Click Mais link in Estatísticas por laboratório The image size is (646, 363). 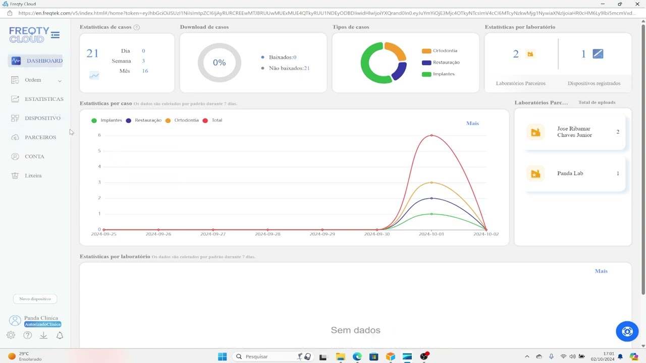[x=601, y=271]
